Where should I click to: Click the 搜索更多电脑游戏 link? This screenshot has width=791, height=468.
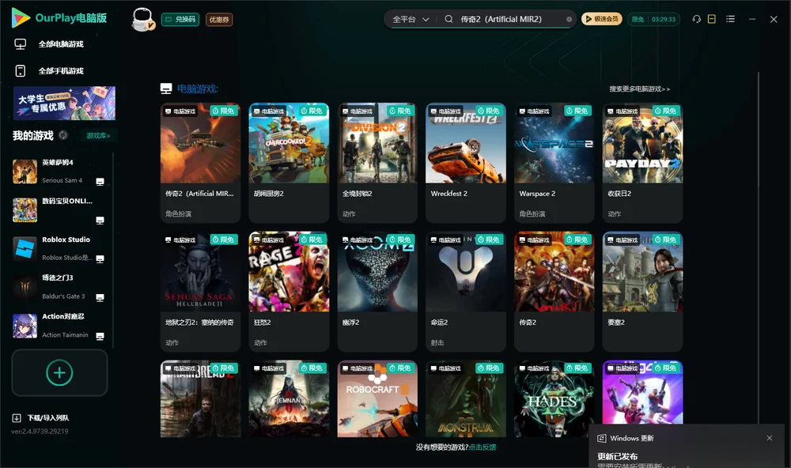pyautogui.click(x=639, y=89)
